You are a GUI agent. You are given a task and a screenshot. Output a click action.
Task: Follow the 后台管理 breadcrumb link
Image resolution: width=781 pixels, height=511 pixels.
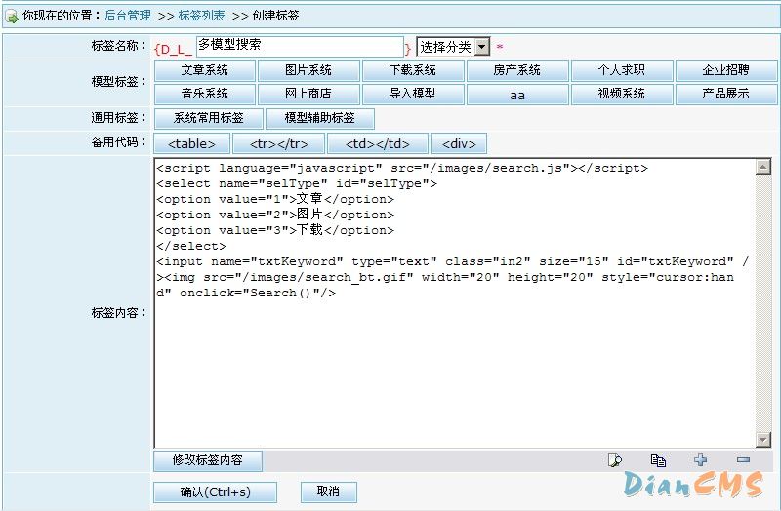pyautogui.click(x=128, y=16)
